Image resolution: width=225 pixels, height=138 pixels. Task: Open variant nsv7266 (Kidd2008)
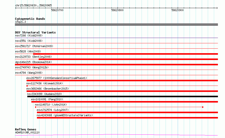[x=29, y=35]
